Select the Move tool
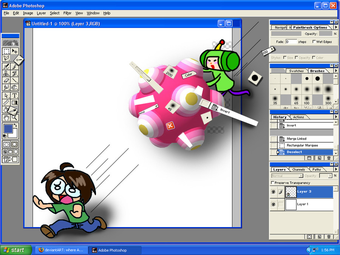This screenshot has width=340, height=255. [x=14, y=51]
